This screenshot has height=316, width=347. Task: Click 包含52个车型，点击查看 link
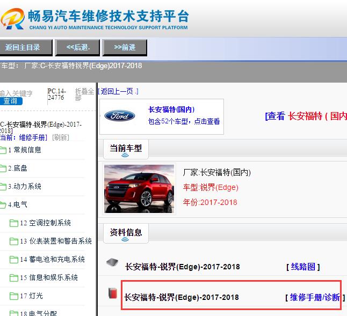184,121
